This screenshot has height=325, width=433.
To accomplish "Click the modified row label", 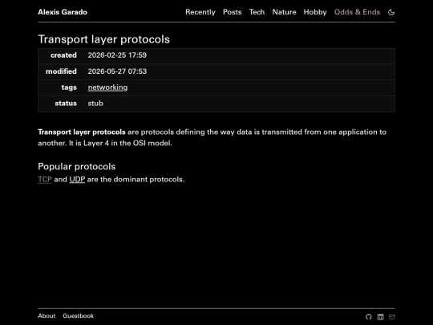I will (61, 71).
